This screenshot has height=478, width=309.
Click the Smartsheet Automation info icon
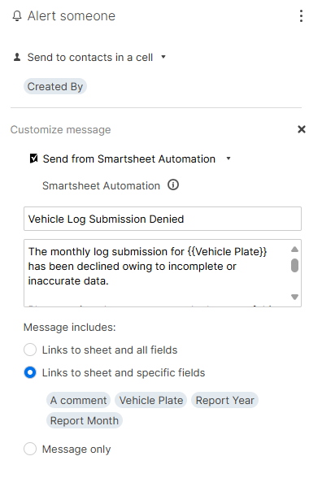(x=173, y=185)
